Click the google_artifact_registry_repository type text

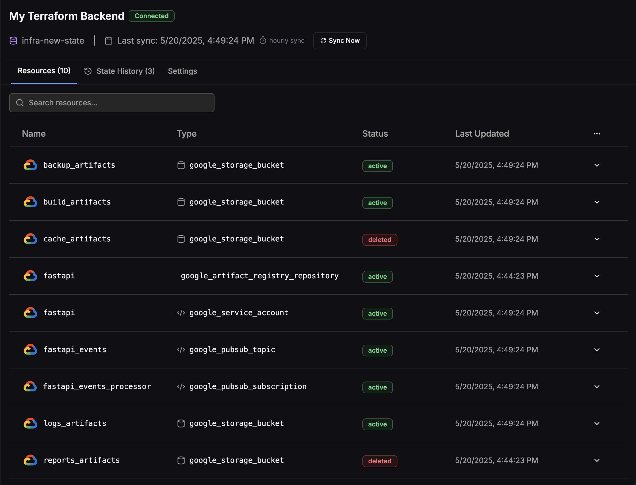(260, 276)
